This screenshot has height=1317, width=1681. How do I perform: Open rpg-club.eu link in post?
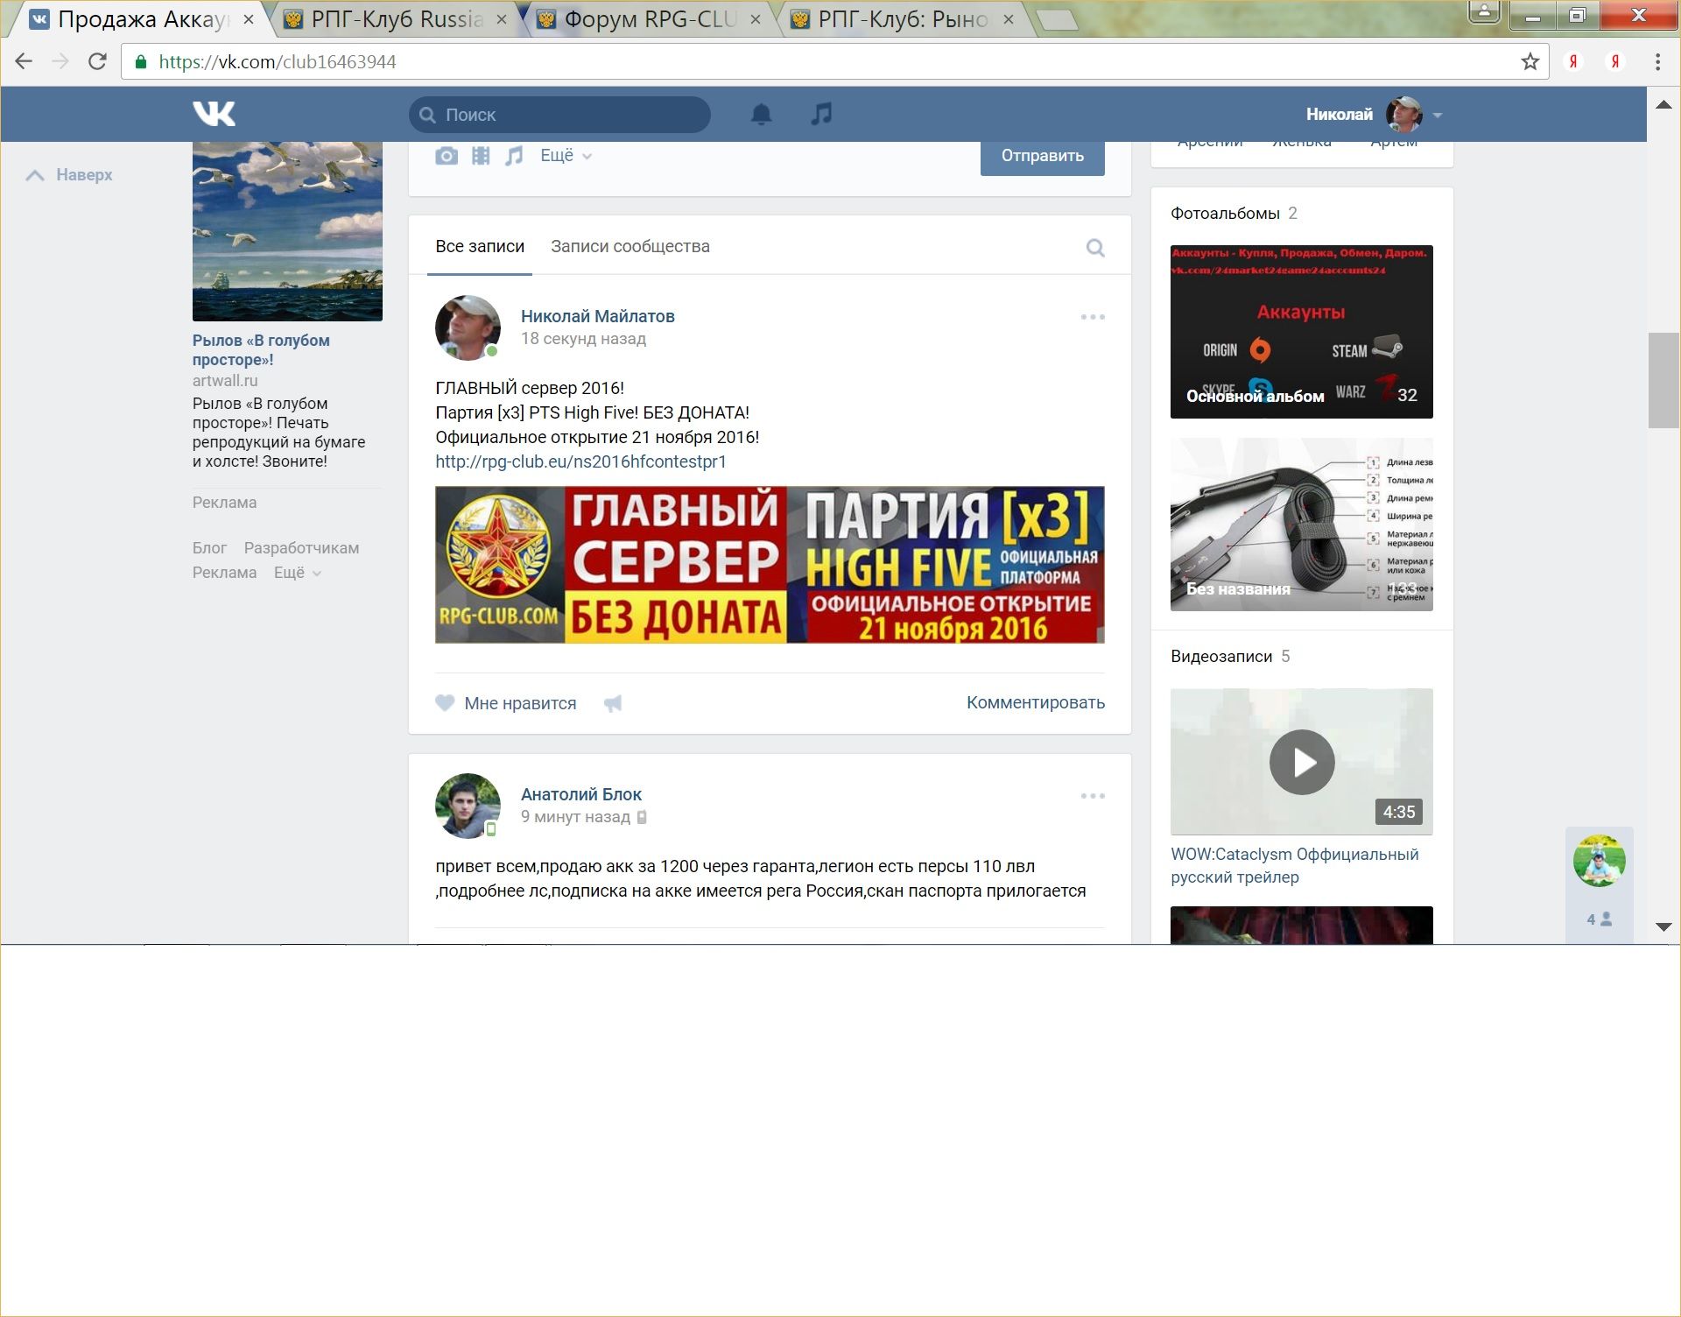pyautogui.click(x=580, y=461)
